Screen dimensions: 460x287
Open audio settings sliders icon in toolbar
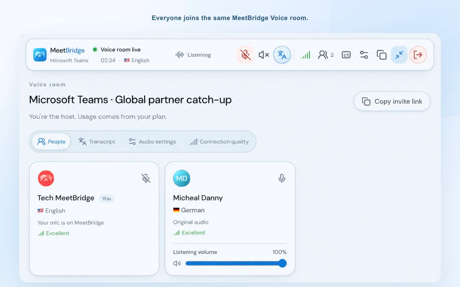tap(364, 55)
